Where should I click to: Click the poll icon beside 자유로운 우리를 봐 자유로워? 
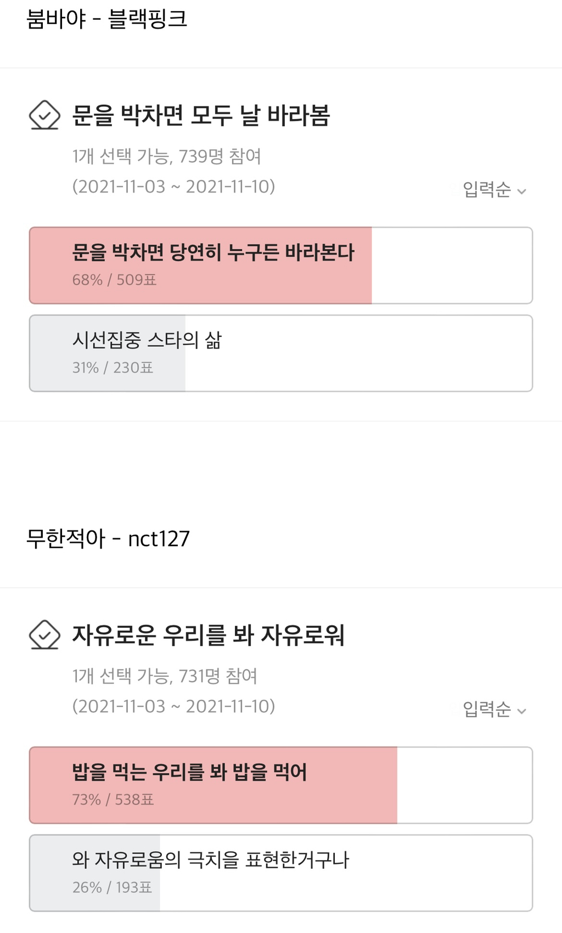(44, 635)
